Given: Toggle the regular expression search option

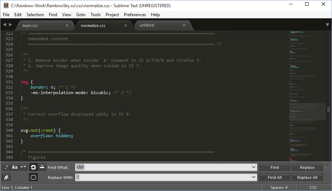Looking at the screenshot, I should coord(6,167).
